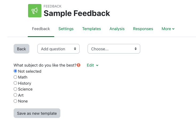The image size is (196, 123).
Task: Choose the Math radio button
Action: pyautogui.click(x=15, y=77)
